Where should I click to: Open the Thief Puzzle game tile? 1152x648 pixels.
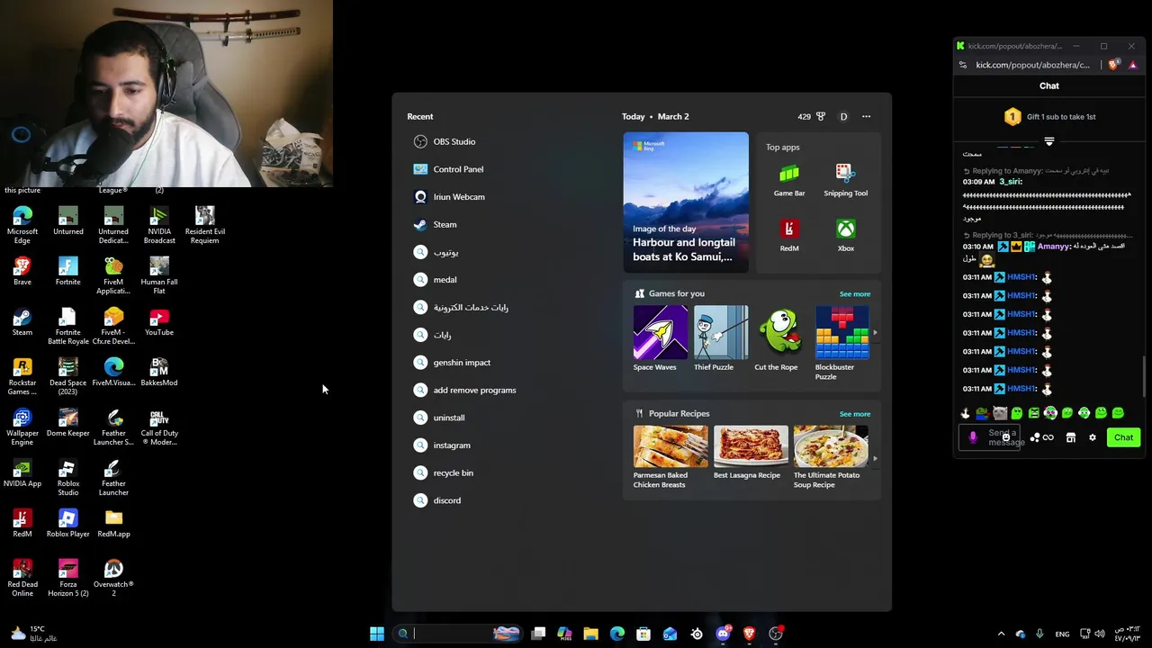[720, 338]
